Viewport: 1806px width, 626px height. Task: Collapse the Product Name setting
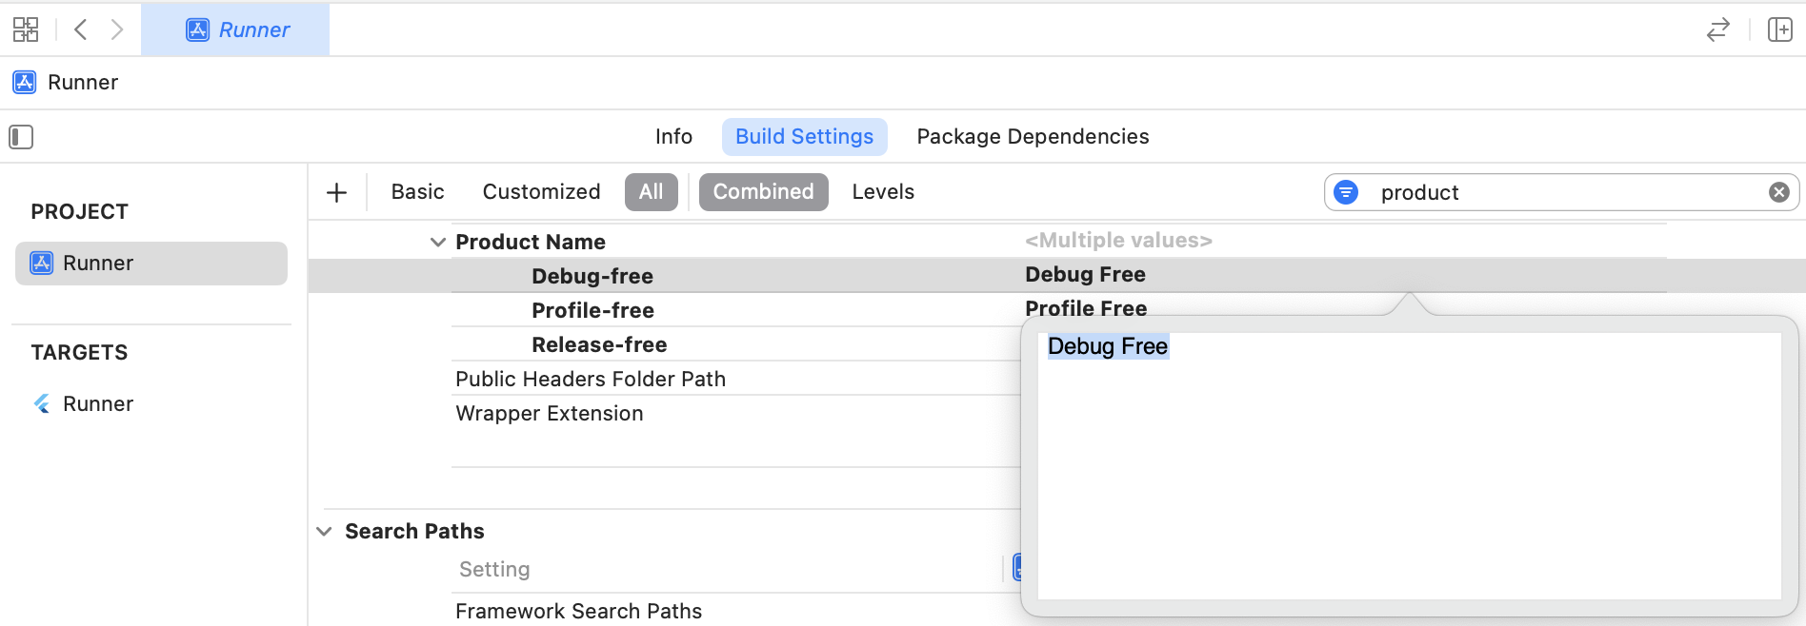[x=438, y=243]
